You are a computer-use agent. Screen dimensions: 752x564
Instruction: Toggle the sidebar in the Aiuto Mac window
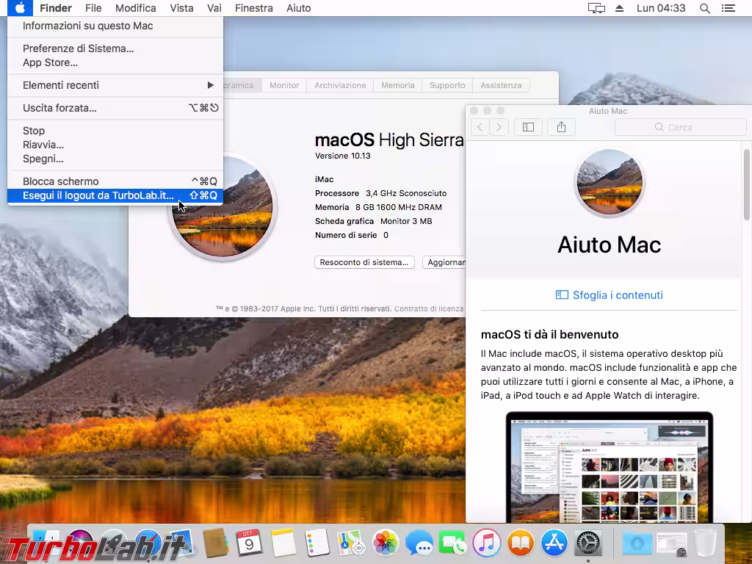pos(528,126)
